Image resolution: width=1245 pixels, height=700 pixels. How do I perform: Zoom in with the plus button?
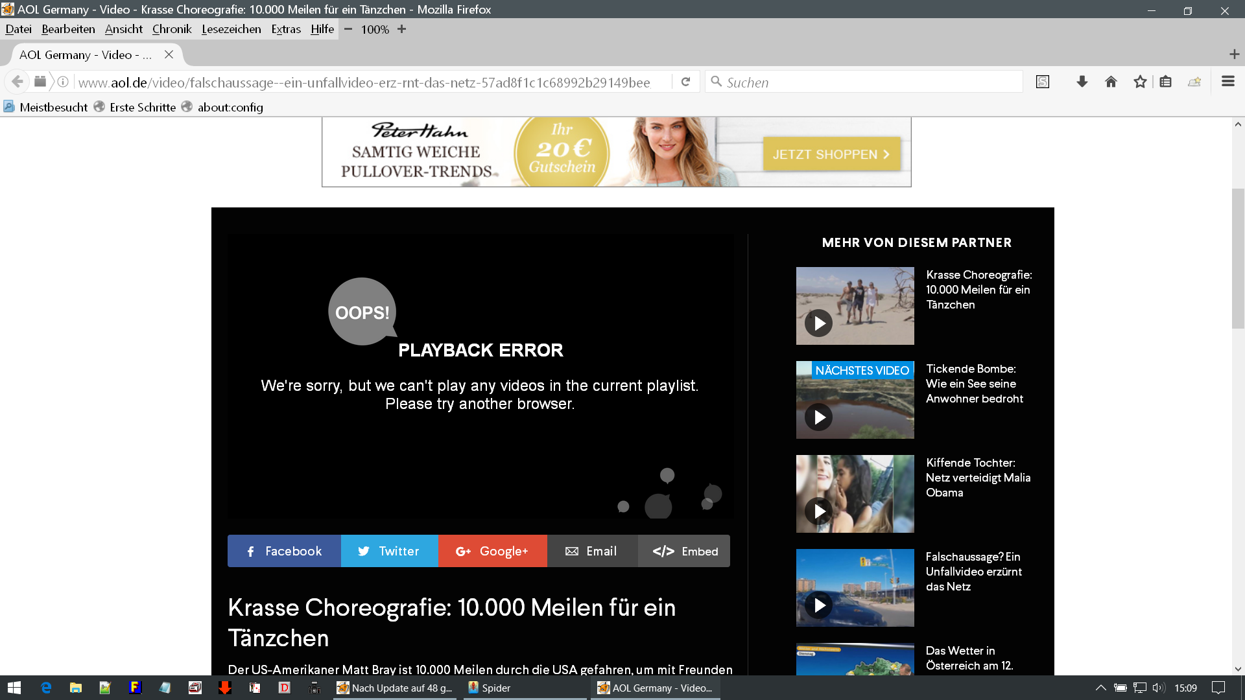click(402, 29)
